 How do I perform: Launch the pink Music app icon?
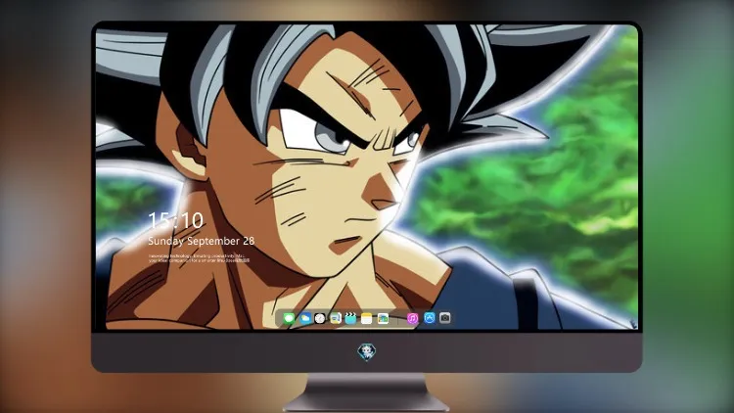tap(412, 318)
